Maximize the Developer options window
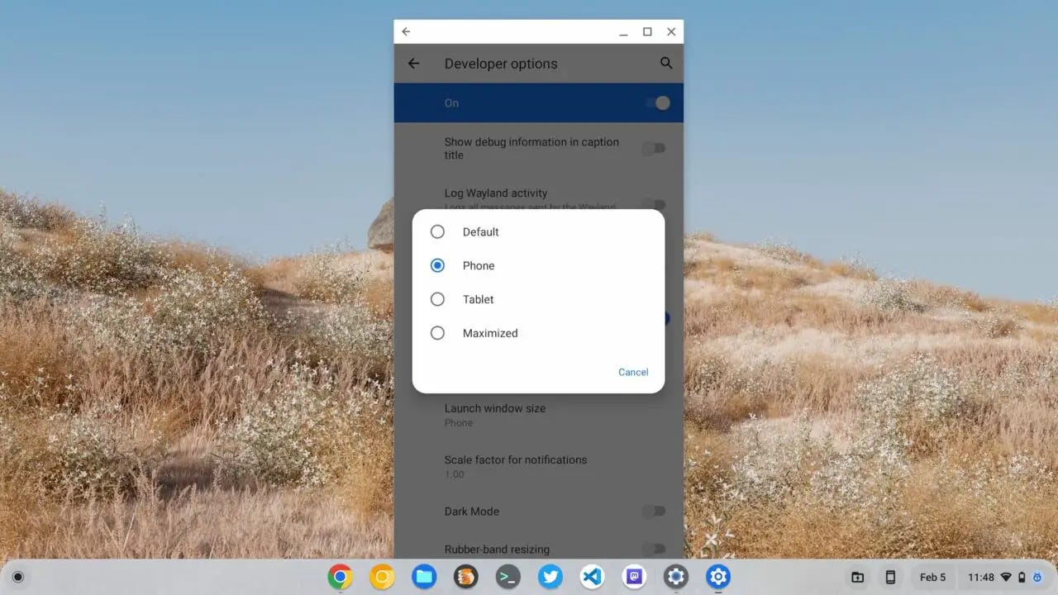Screen dimensions: 1058x595 point(647,31)
